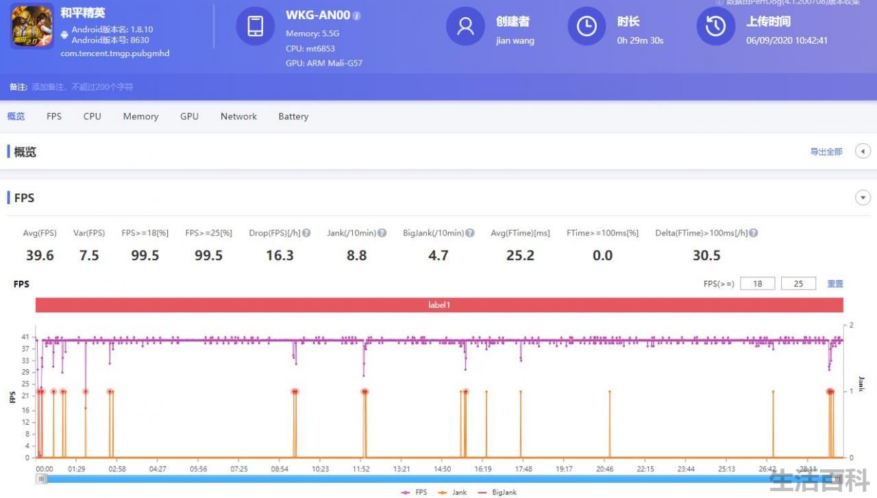Click the BigJank value 4.7
Screen dimensions: 877x498
pyautogui.click(x=438, y=256)
